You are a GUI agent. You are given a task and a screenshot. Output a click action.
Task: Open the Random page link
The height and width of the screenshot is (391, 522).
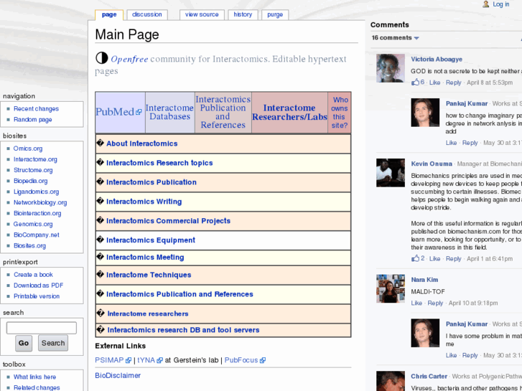32,120
